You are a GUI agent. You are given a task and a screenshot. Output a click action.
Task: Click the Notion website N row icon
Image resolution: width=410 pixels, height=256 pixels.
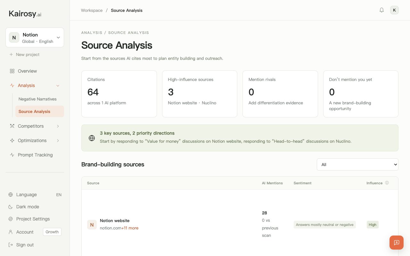(x=92, y=225)
